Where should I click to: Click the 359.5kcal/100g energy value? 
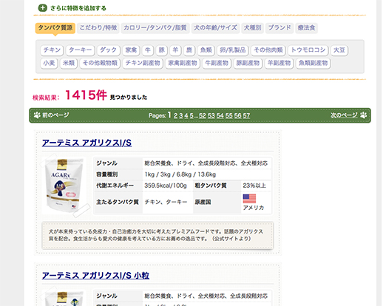click(x=166, y=186)
